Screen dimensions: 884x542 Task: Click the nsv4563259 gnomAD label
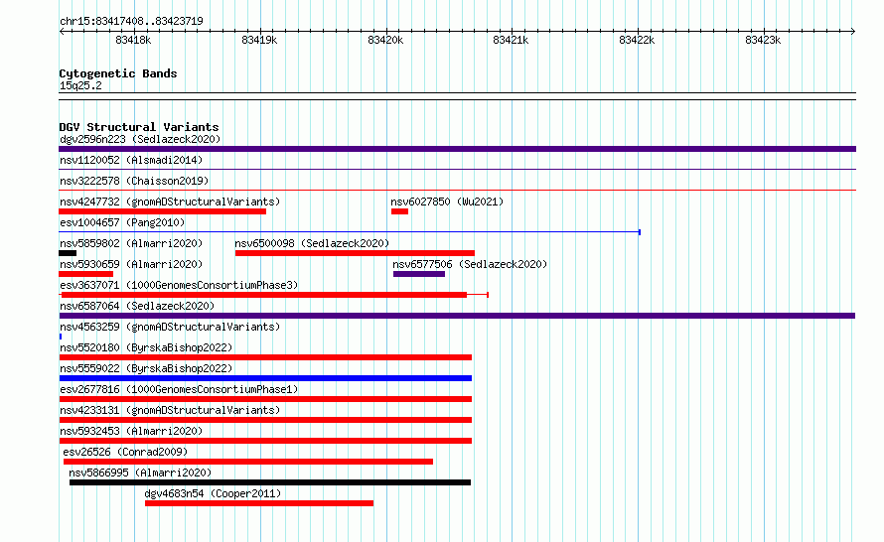point(170,327)
